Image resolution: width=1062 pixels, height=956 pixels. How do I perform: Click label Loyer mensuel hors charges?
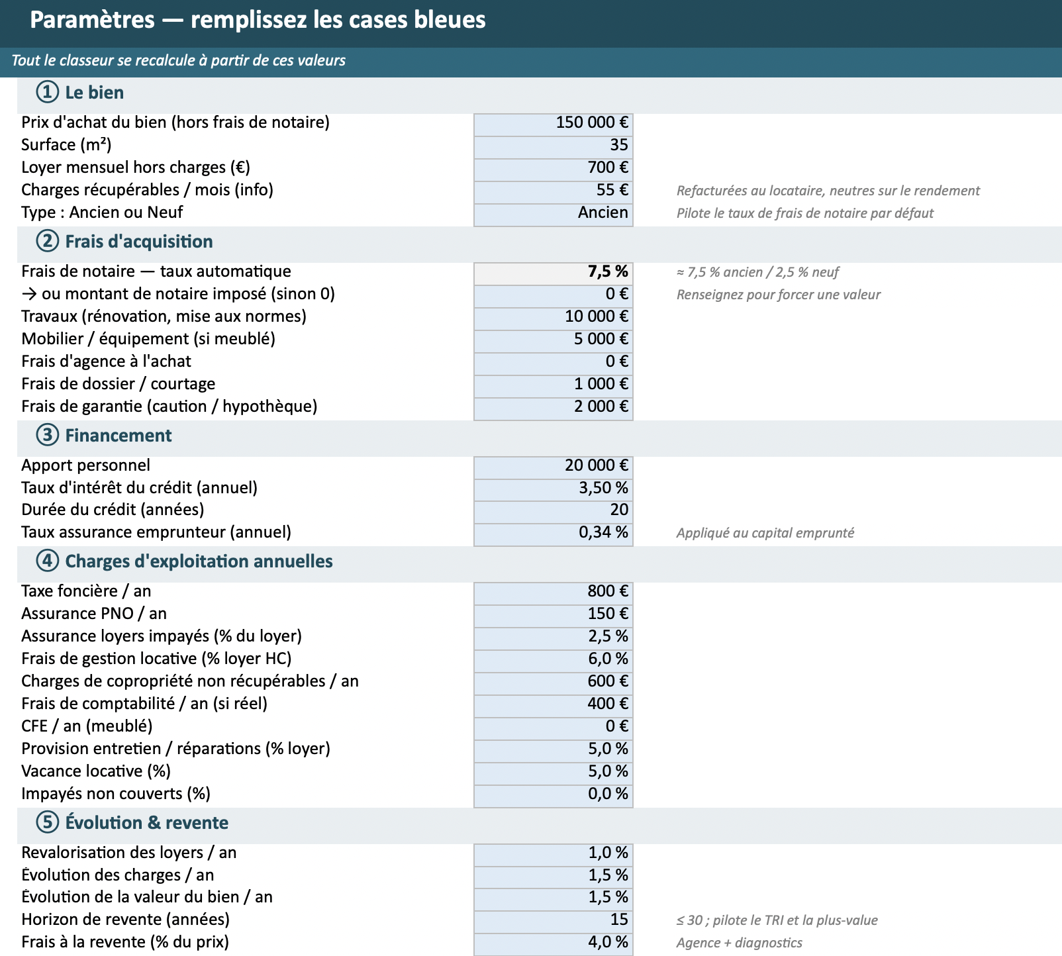(x=136, y=167)
